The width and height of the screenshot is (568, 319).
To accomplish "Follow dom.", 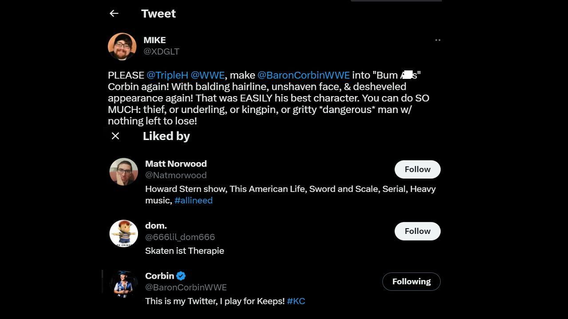I will click(x=417, y=231).
